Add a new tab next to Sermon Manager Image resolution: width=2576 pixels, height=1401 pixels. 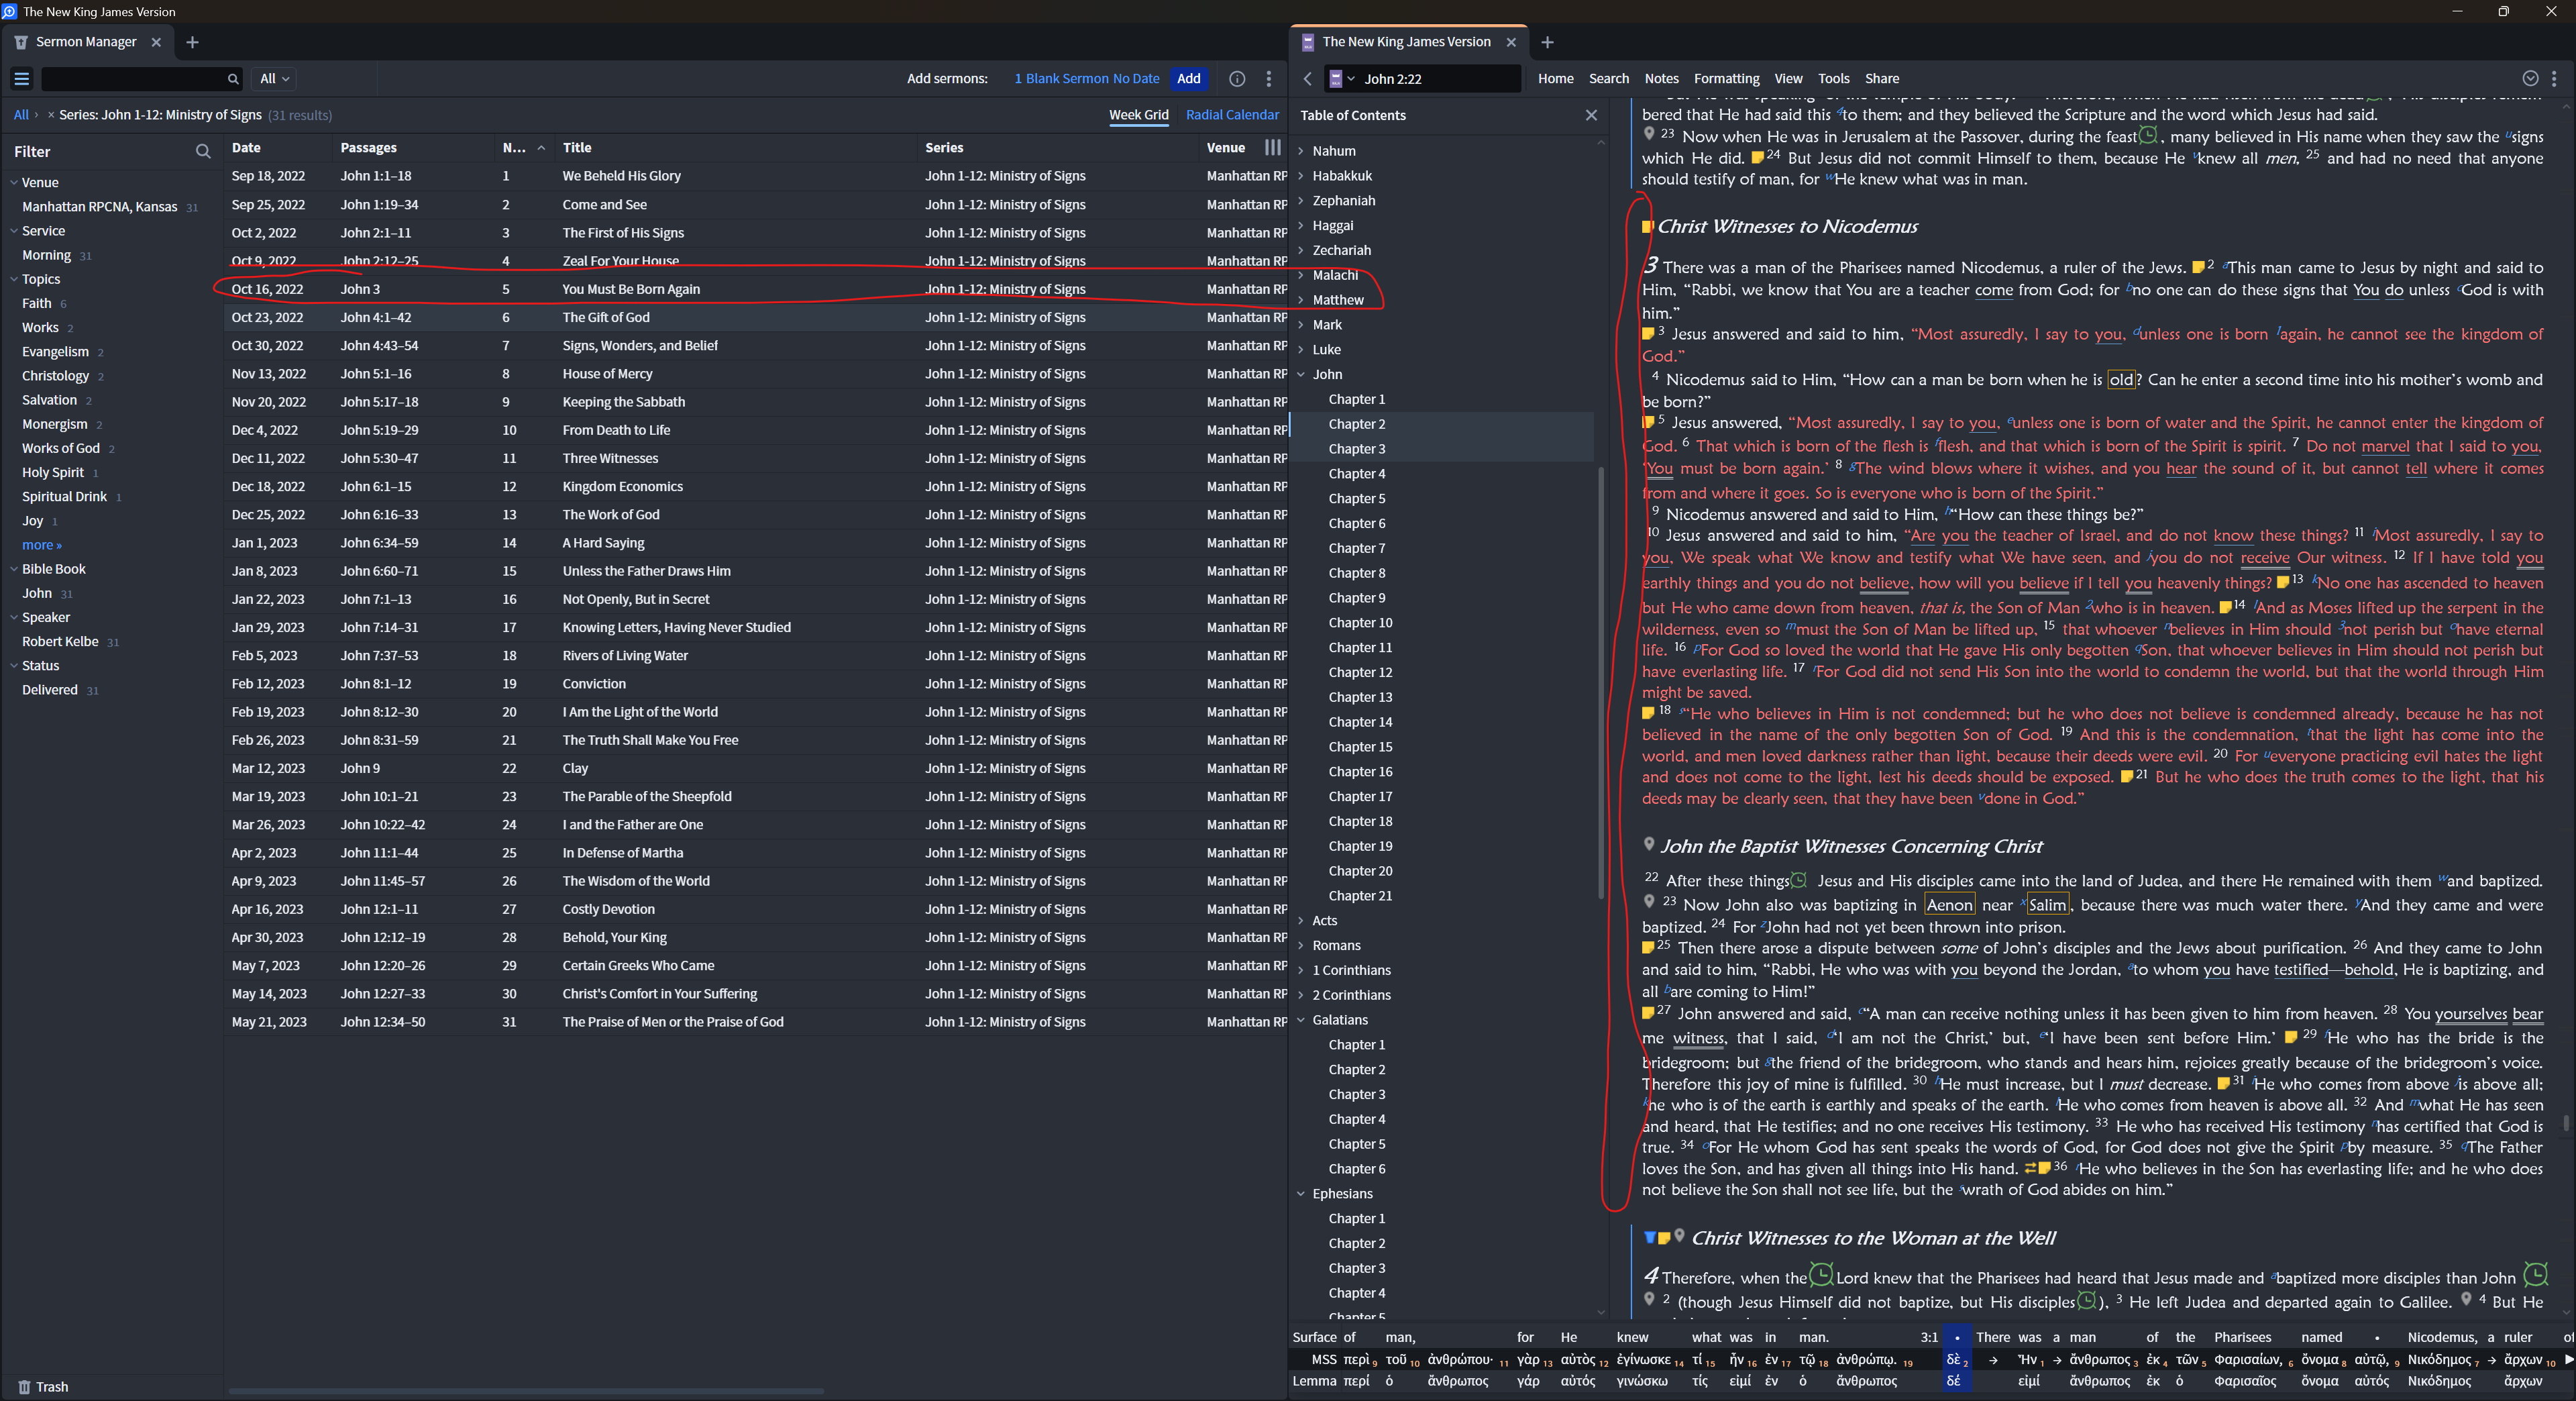point(192,42)
